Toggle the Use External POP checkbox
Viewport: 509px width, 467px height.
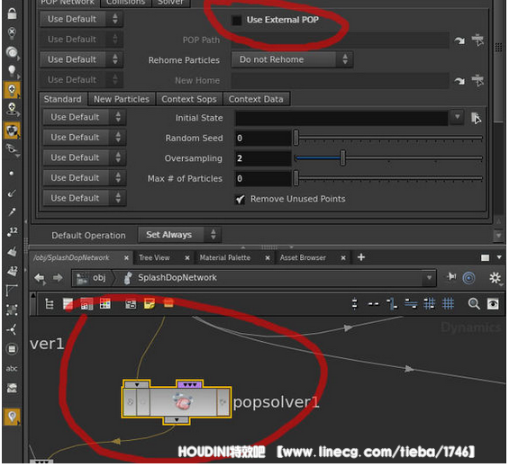point(237,20)
